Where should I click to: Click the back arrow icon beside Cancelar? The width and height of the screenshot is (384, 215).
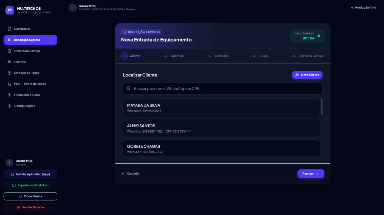[x=123, y=173]
